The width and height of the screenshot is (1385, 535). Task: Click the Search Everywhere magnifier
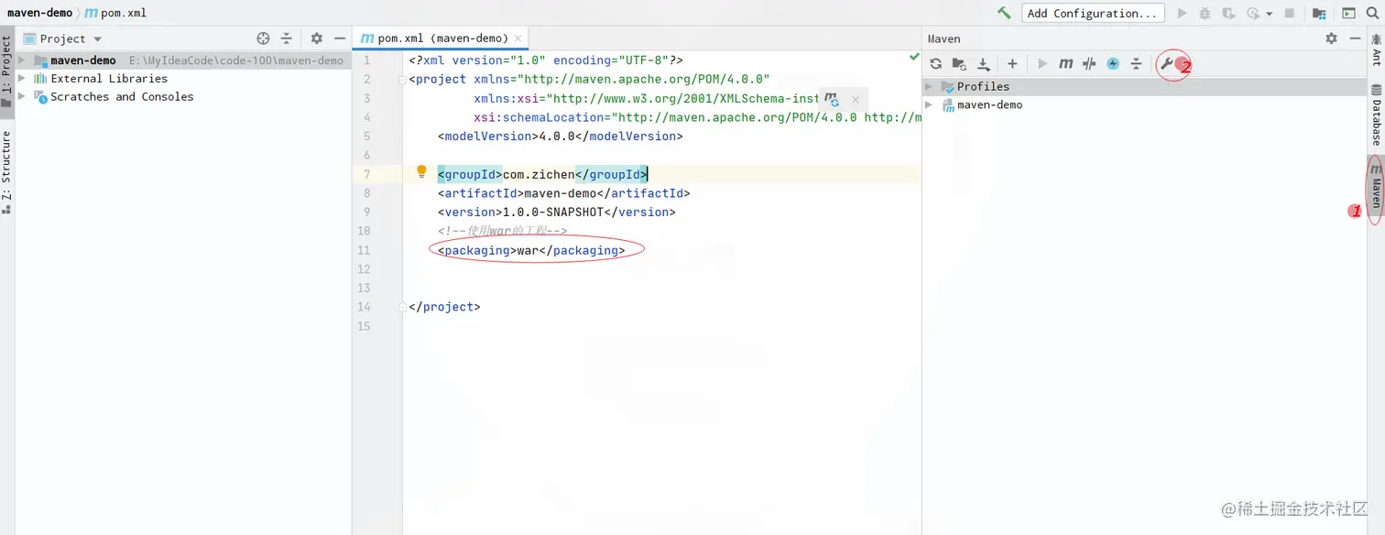1371,13
